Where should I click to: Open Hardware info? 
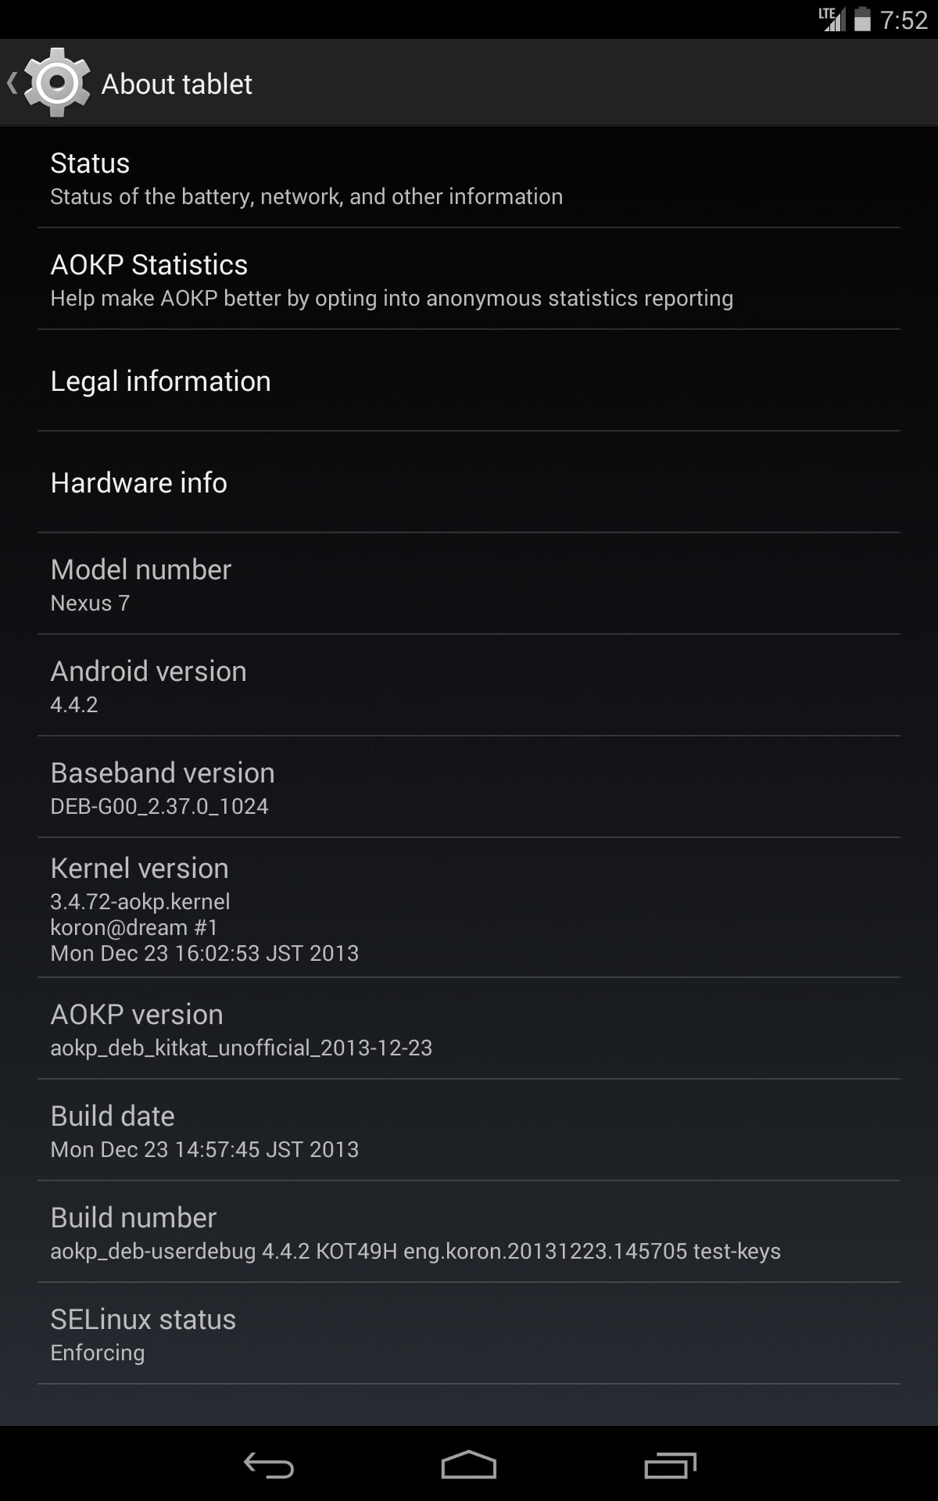tap(469, 482)
